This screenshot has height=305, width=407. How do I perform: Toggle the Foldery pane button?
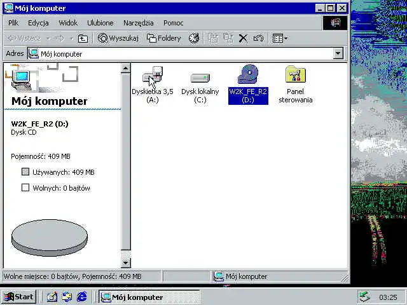pos(164,38)
